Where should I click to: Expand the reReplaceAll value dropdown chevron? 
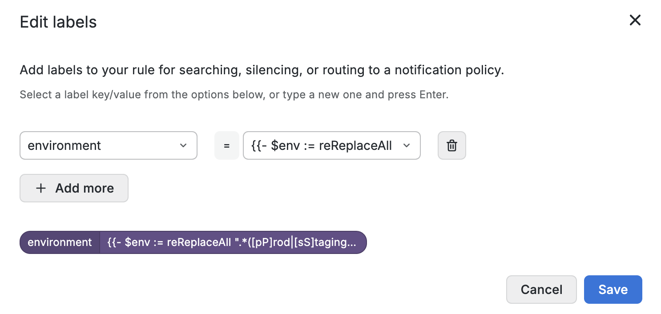pyautogui.click(x=406, y=145)
